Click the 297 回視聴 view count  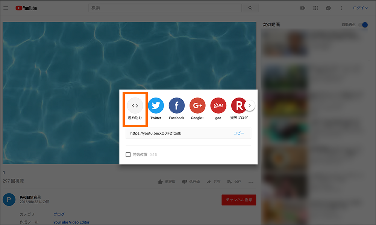pos(13,181)
